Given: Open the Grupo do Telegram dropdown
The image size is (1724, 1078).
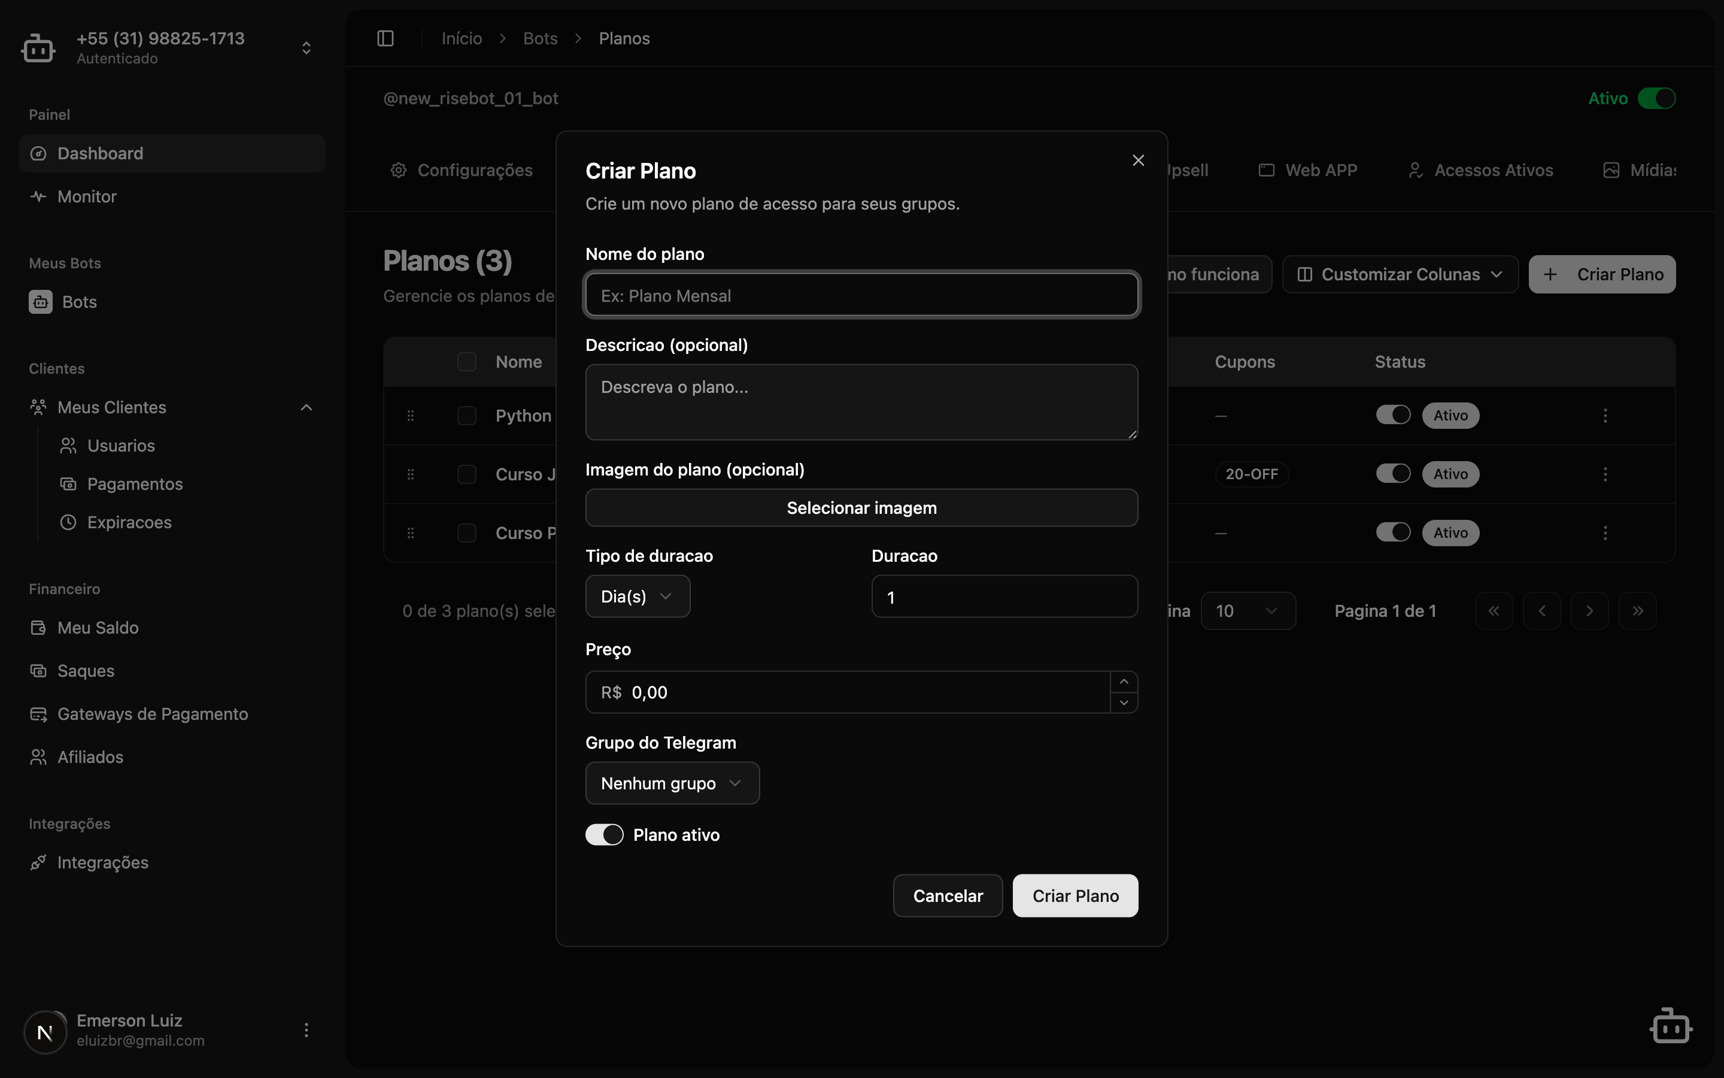Looking at the screenshot, I should (x=672, y=783).
